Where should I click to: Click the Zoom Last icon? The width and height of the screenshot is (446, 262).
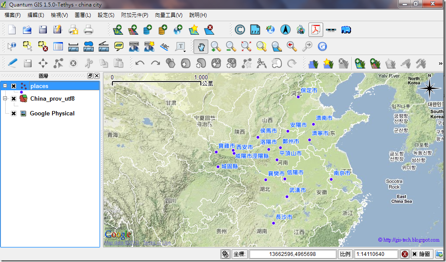click(x=292, y=46)
